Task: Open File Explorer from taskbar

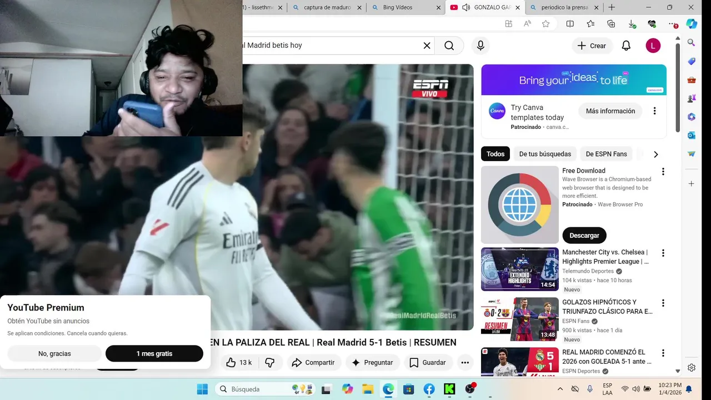Action: coord(367,389)
